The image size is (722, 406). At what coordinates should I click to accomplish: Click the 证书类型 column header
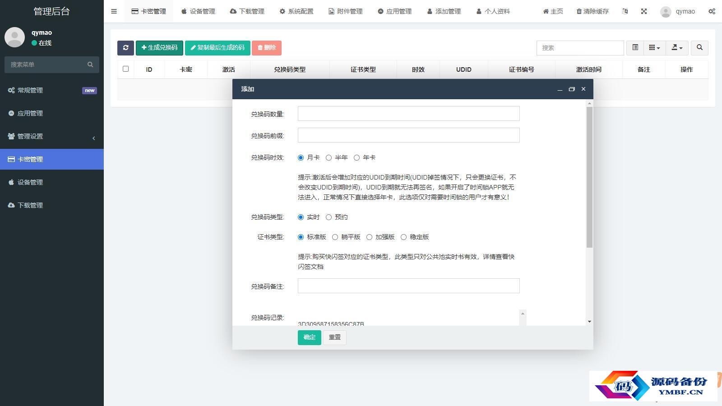point(363,69)
